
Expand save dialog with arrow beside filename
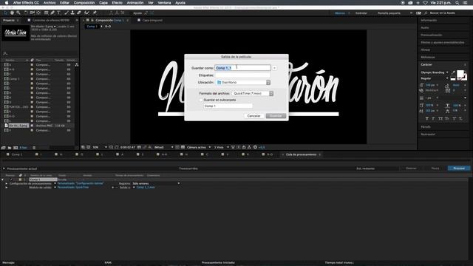coord(274,68)
